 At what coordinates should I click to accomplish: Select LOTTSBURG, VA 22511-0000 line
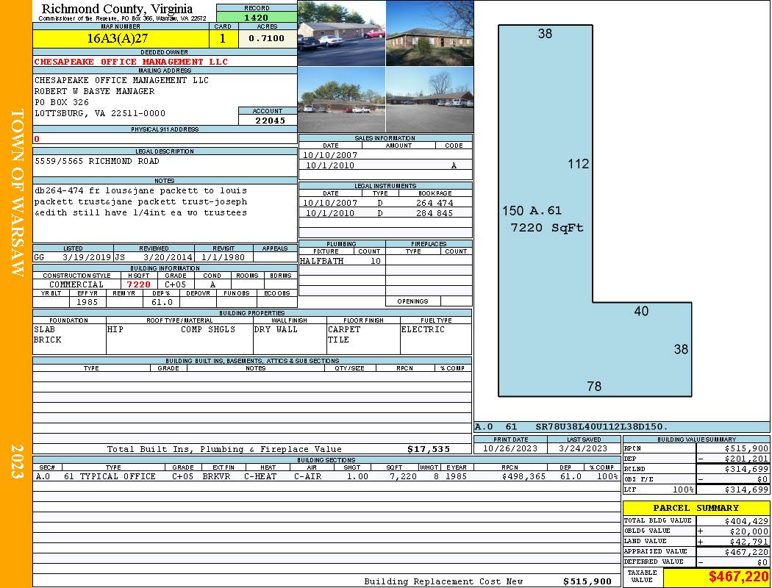coord(100,113)
